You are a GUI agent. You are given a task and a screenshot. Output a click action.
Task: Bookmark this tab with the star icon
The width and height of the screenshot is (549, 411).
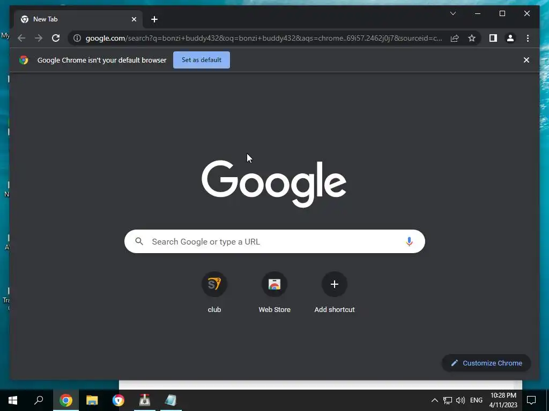point(472,38)
